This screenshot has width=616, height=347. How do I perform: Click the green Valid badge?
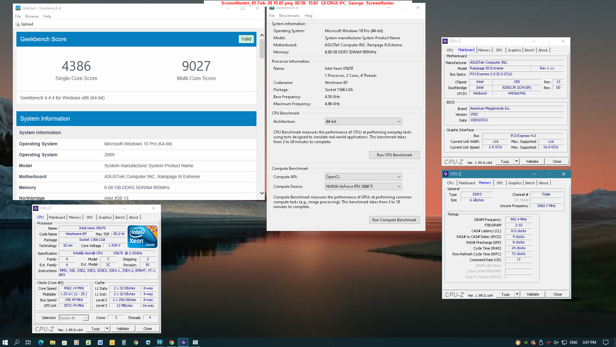(x=246, y=39)
